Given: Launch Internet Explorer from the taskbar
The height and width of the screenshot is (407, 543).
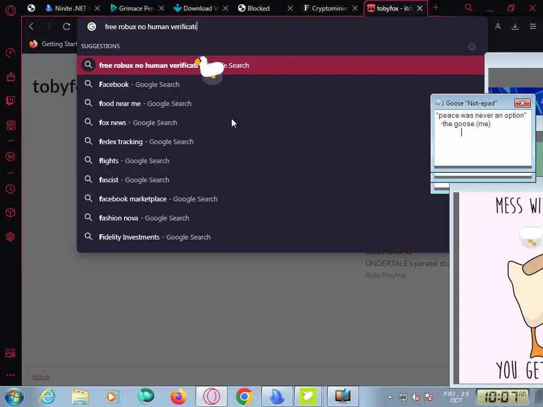Looking at the screenshot, I should (47, 396).
